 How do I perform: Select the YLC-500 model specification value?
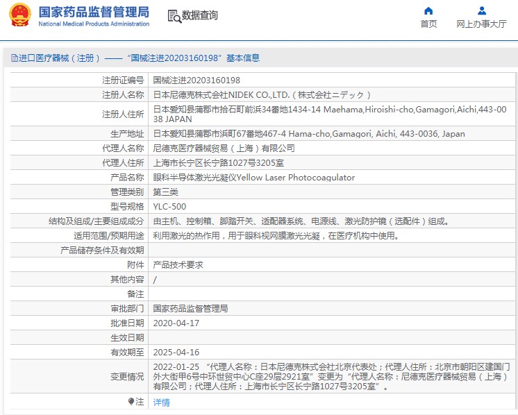pos(169,207)
